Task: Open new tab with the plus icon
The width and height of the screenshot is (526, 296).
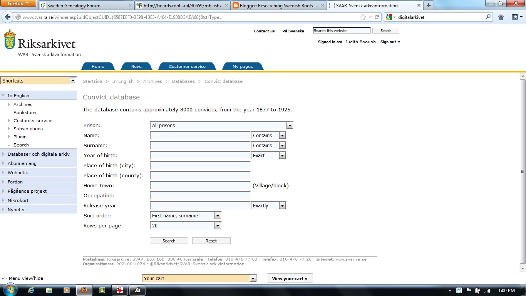Action: point(428,6)
